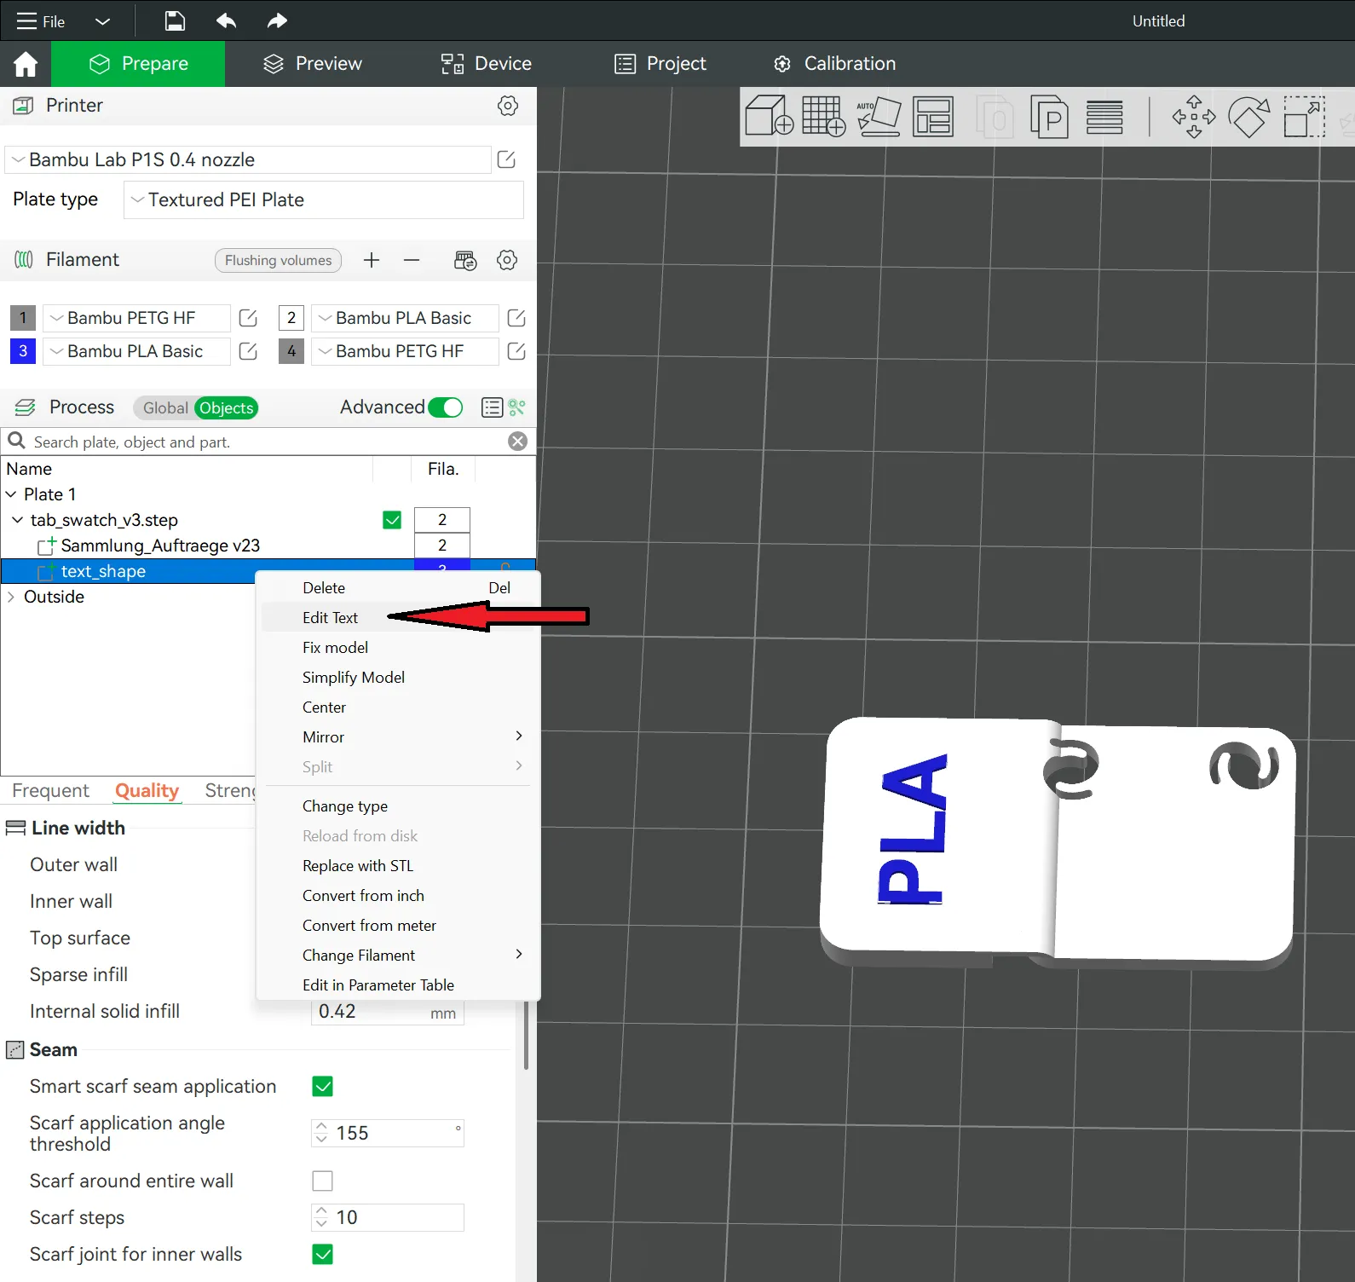1355x1282 pixels.
Task: Edit filament 4 Bambu PETG HF preset
Action: click(x=516, y=351)
